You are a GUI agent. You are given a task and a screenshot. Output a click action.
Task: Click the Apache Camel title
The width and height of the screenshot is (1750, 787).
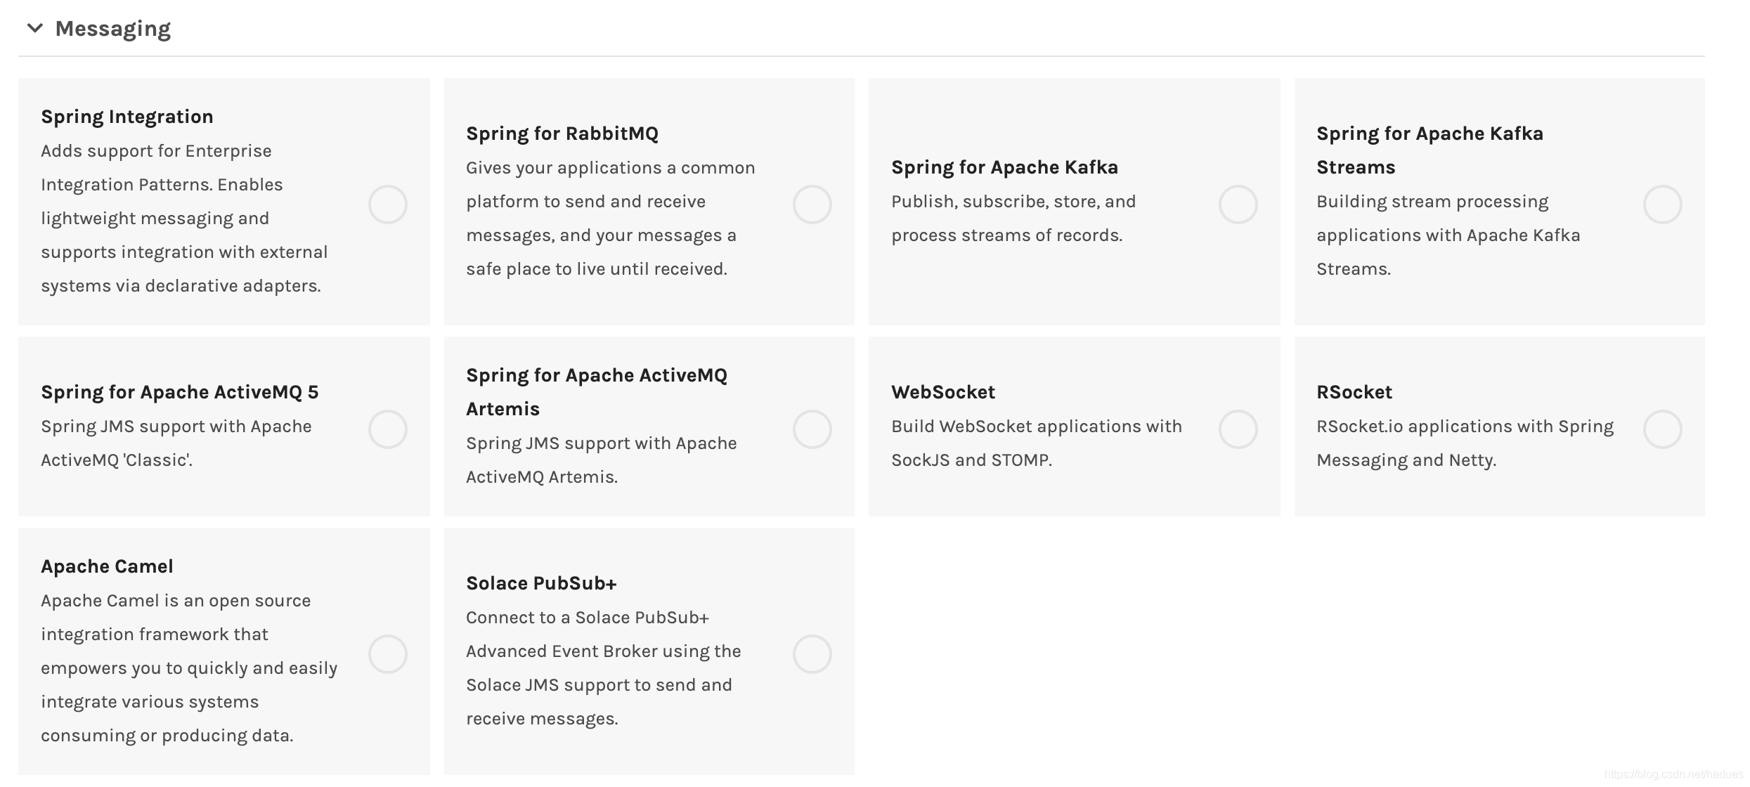107,566
